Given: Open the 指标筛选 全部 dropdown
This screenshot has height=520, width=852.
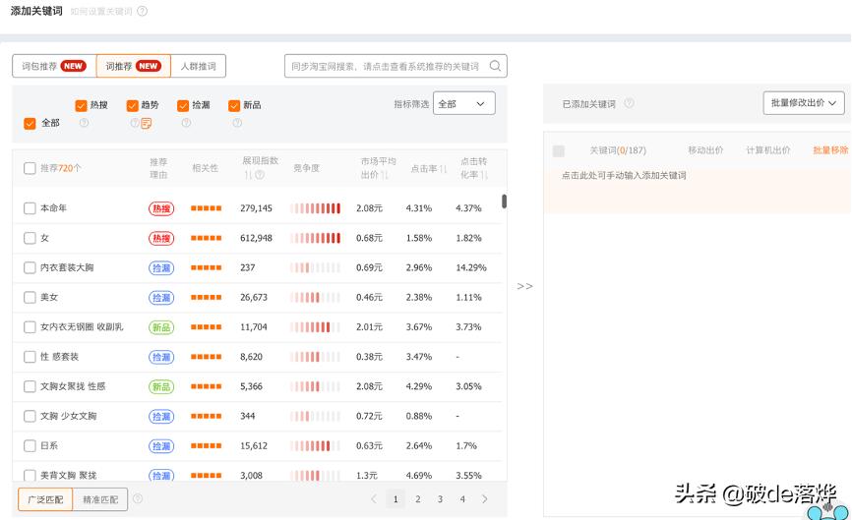Looking at the screenshot, I should point(464,103).
